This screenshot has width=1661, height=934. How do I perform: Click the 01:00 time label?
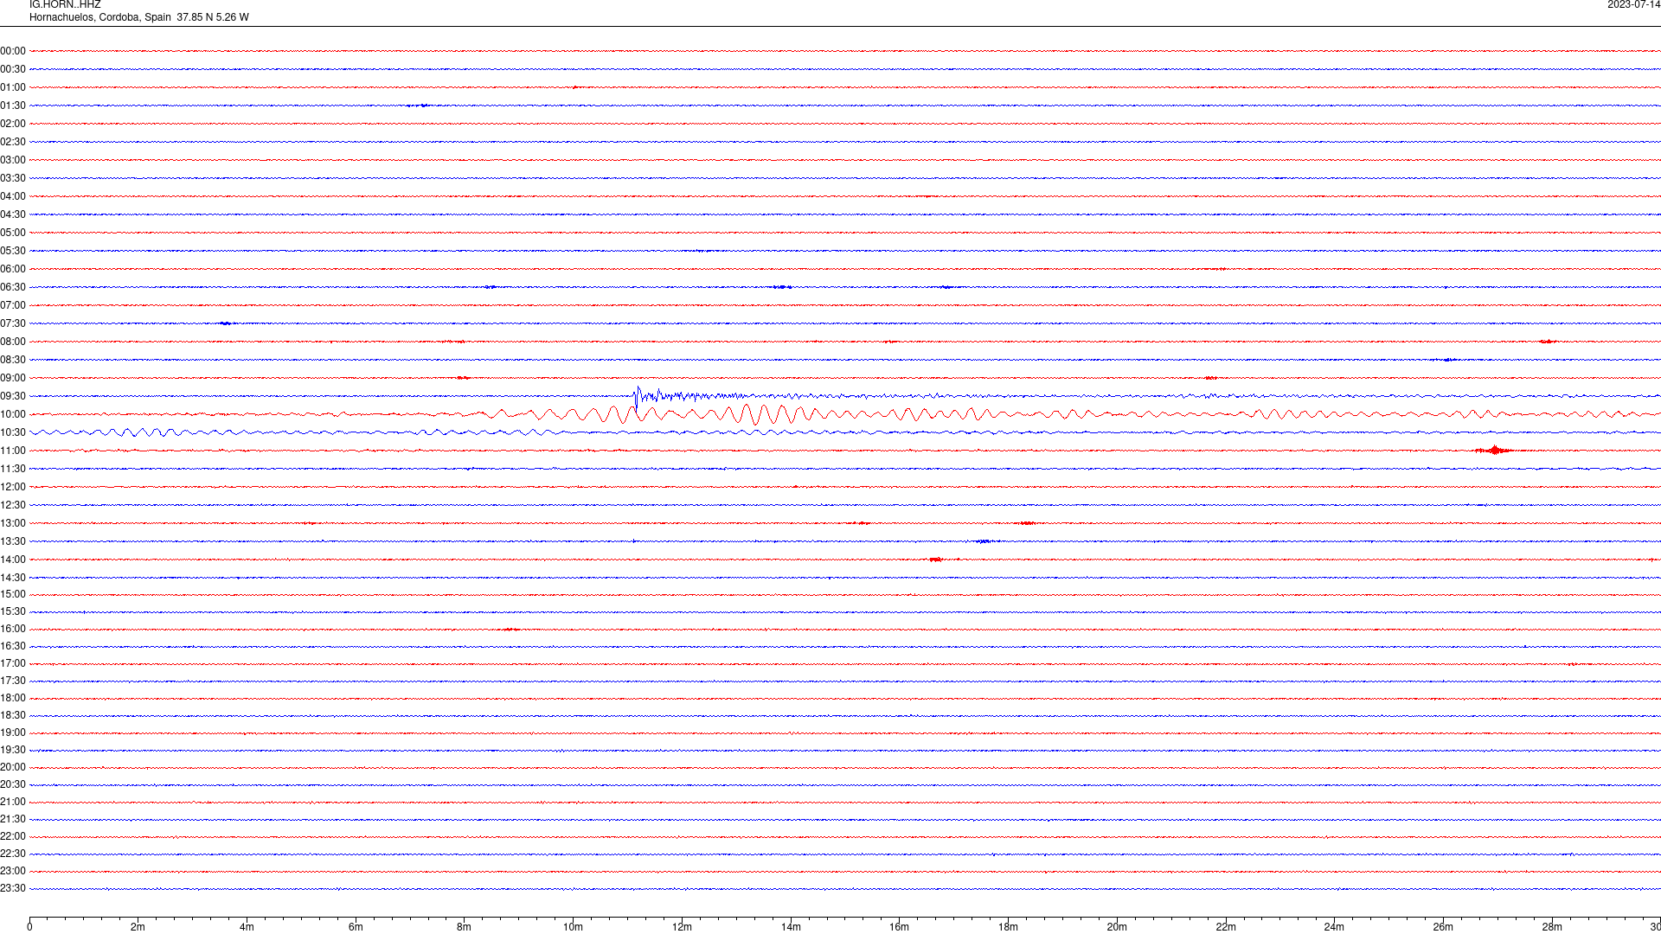[x=13, y=87]
